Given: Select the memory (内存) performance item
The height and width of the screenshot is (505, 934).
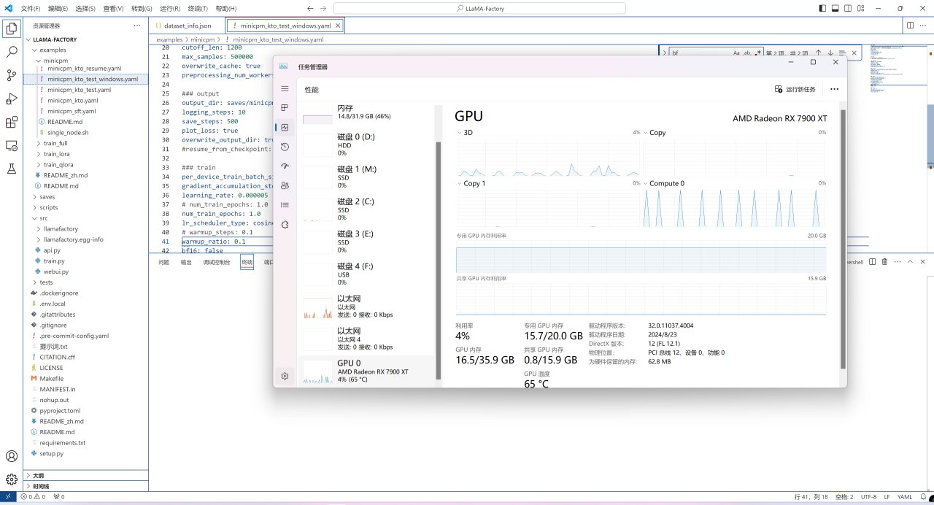Looking at the screenshot, I should coord(367,112).
